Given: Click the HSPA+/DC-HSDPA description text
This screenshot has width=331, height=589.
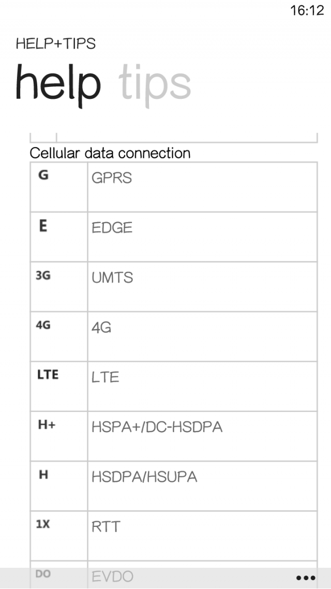Looking at the screenshot, I should click(x=157, y=427).
